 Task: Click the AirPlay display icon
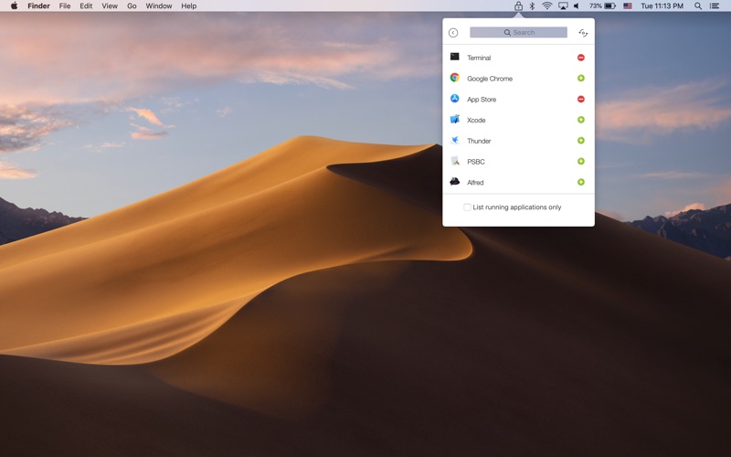point(563,6)
